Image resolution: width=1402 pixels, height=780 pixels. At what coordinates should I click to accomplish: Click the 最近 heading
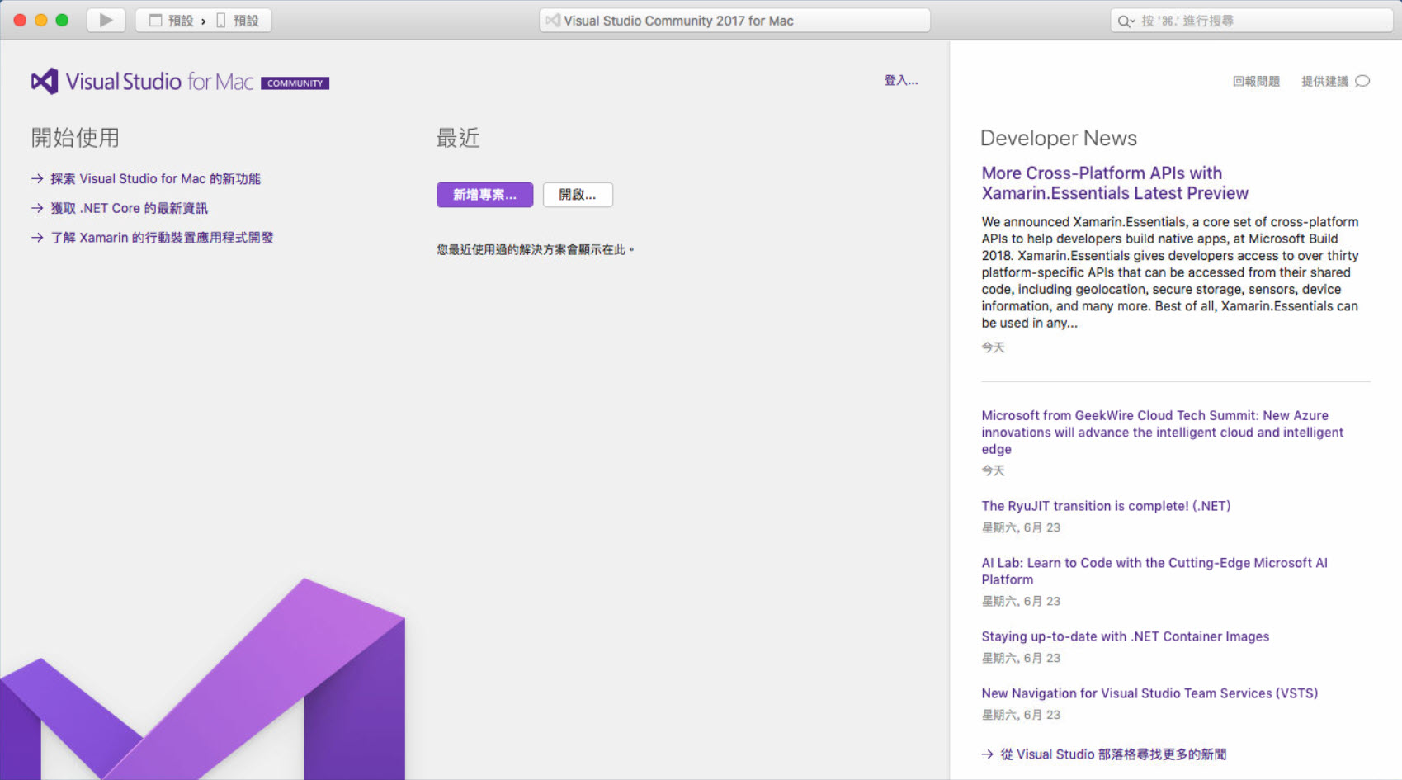point(458,138)
